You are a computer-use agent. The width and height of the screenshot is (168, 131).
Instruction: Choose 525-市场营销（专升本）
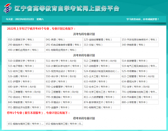click(140, 71)
